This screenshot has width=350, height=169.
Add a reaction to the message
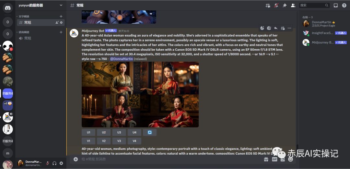(x=262, y=28)
